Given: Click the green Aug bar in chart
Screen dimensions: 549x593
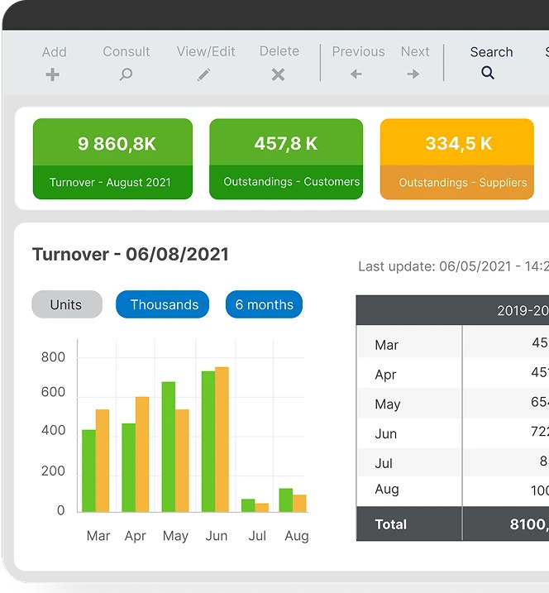Looking at the screenshot, I should (286, 500).
